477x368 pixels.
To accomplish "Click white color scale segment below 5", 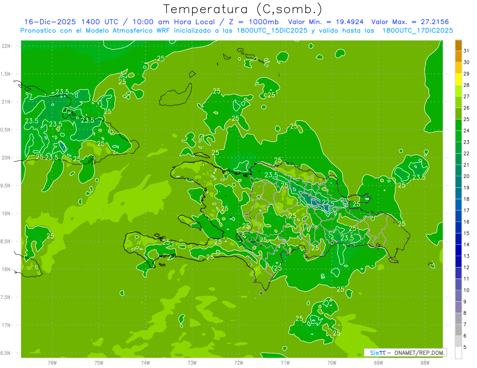I will pos(458,353).
